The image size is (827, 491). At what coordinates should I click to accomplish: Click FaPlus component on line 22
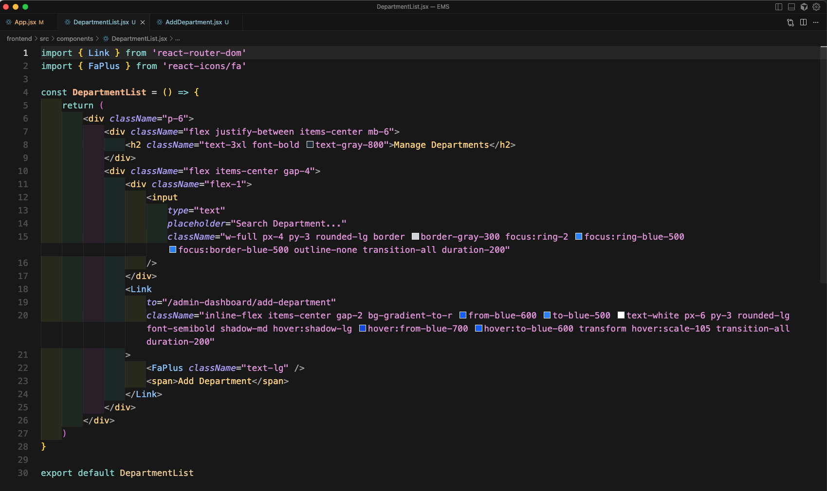tap(167, 368)
